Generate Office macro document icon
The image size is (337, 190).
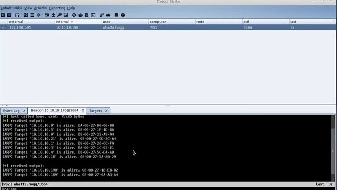coord(87,15)
